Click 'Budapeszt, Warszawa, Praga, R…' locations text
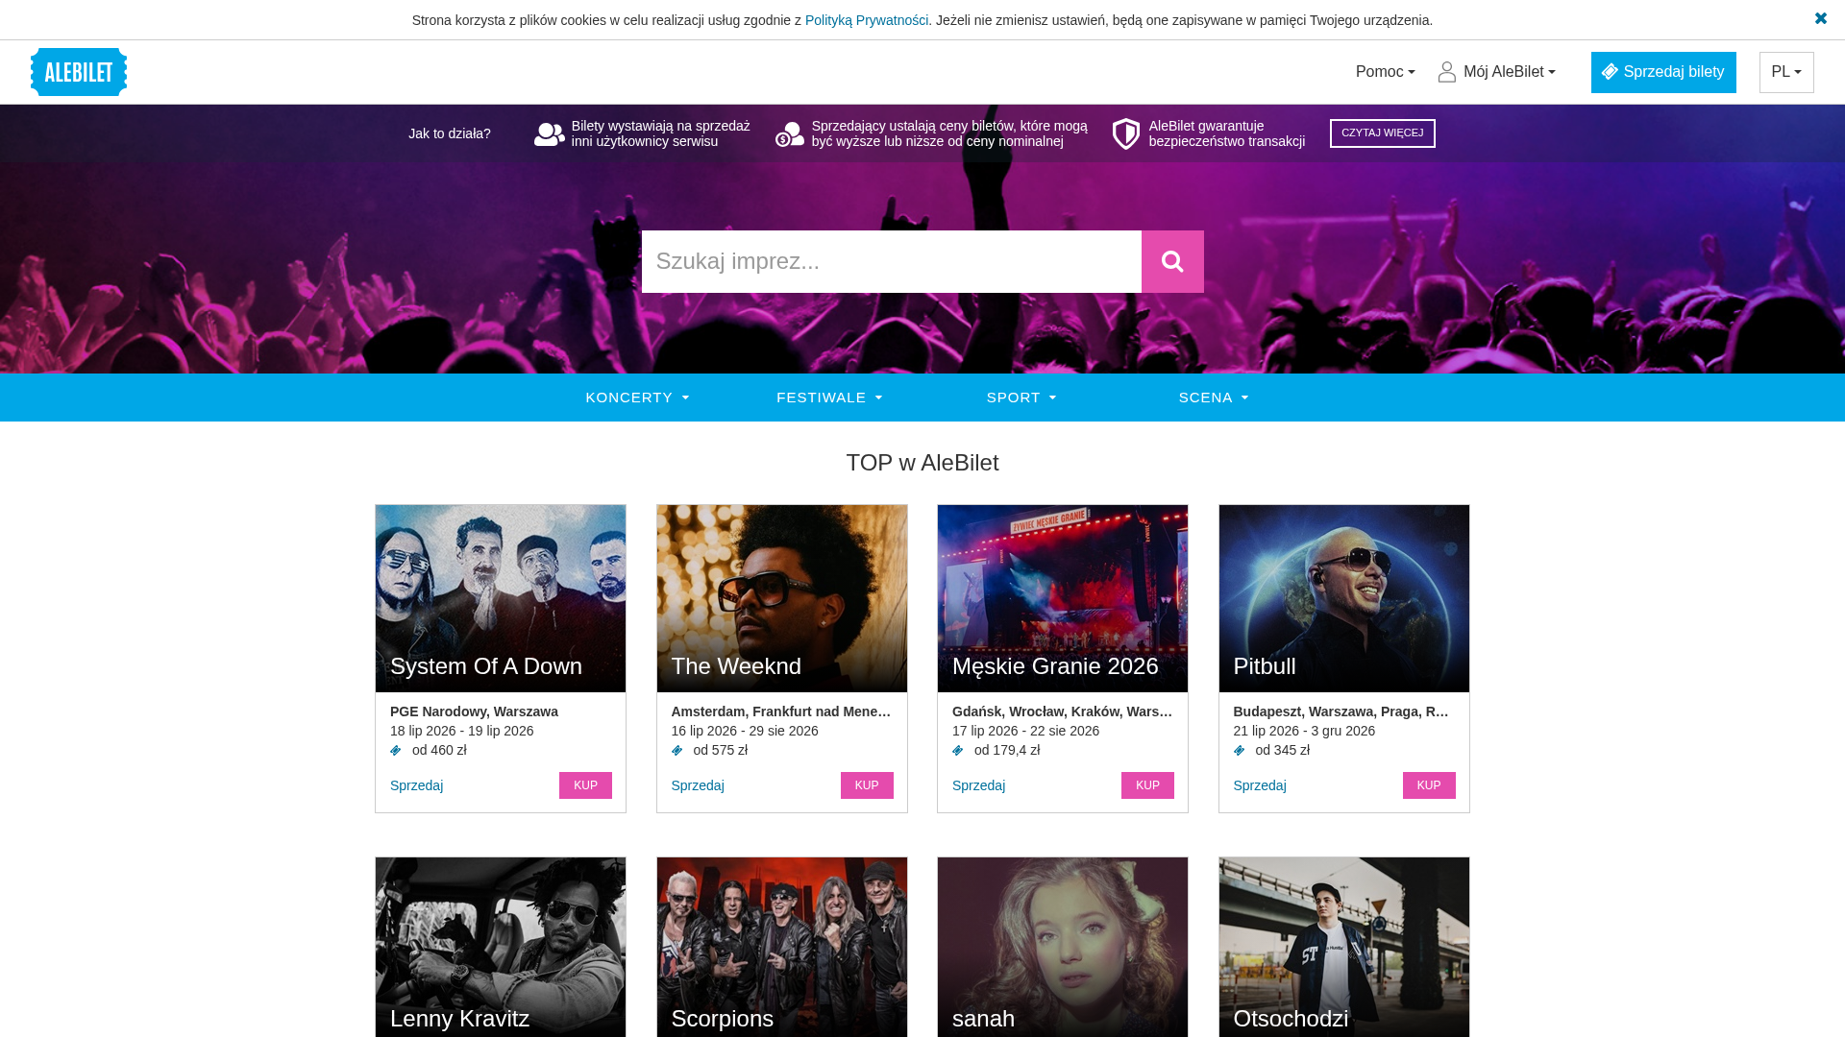Screen dimensions: 1845x1037 pos(1341,711)
